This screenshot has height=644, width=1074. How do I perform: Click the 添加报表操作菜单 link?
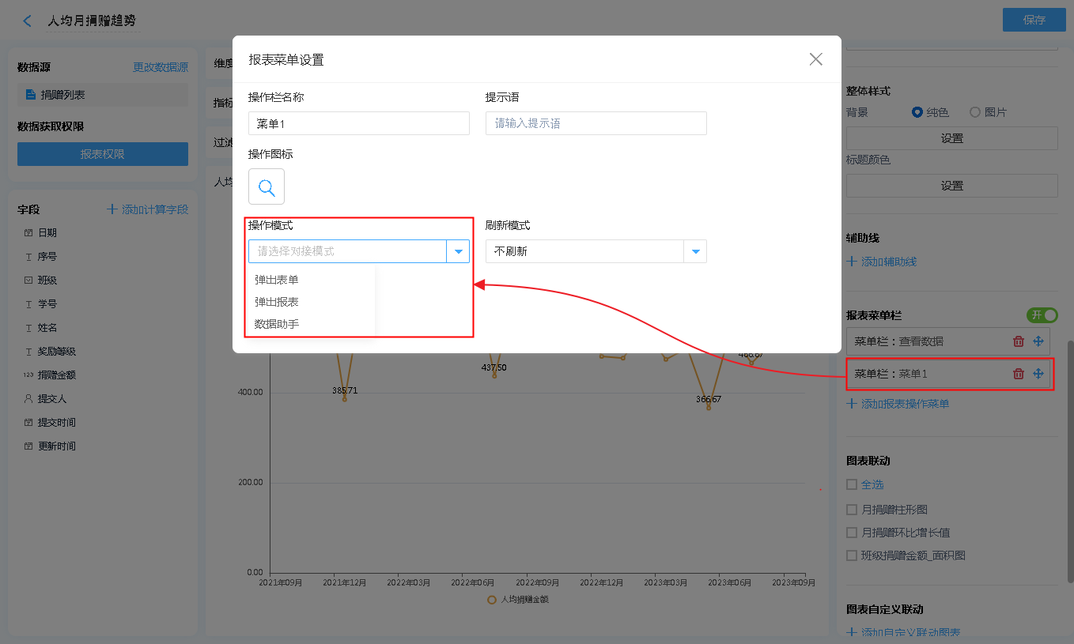pyautogui.click(x=905, y=404)
